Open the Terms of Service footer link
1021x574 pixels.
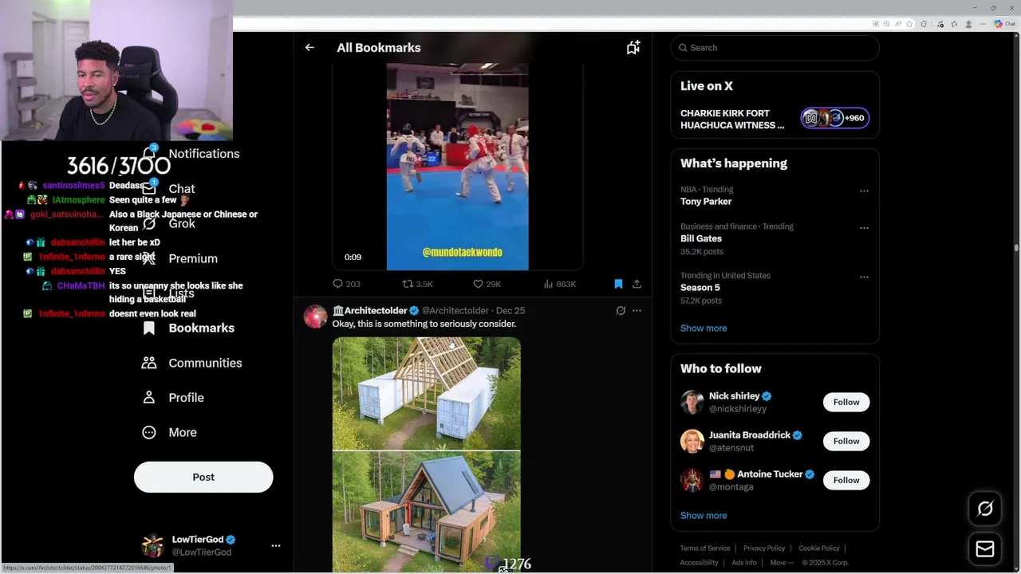[x=705, y=548]
